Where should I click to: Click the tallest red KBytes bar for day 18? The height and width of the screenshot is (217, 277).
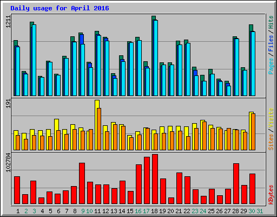(155, 179)
